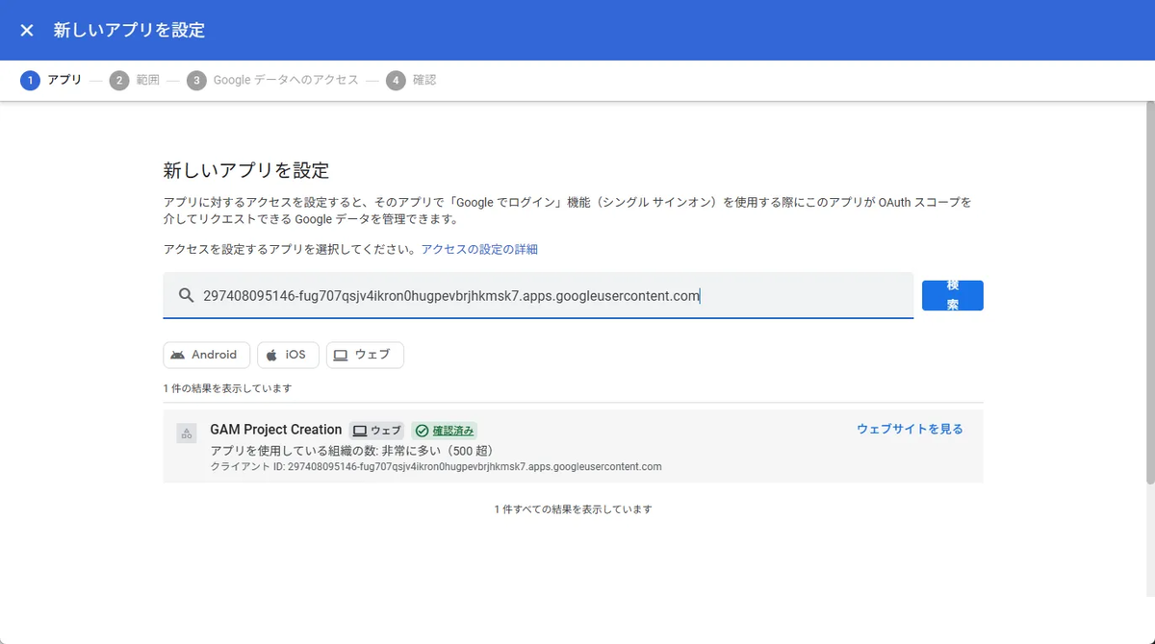Image resolution: width=1155 pixels, height=644 pixels.
Task: Click the ウェブサイトを見る link
Action: pyautogui.click(x=910, y=429)
